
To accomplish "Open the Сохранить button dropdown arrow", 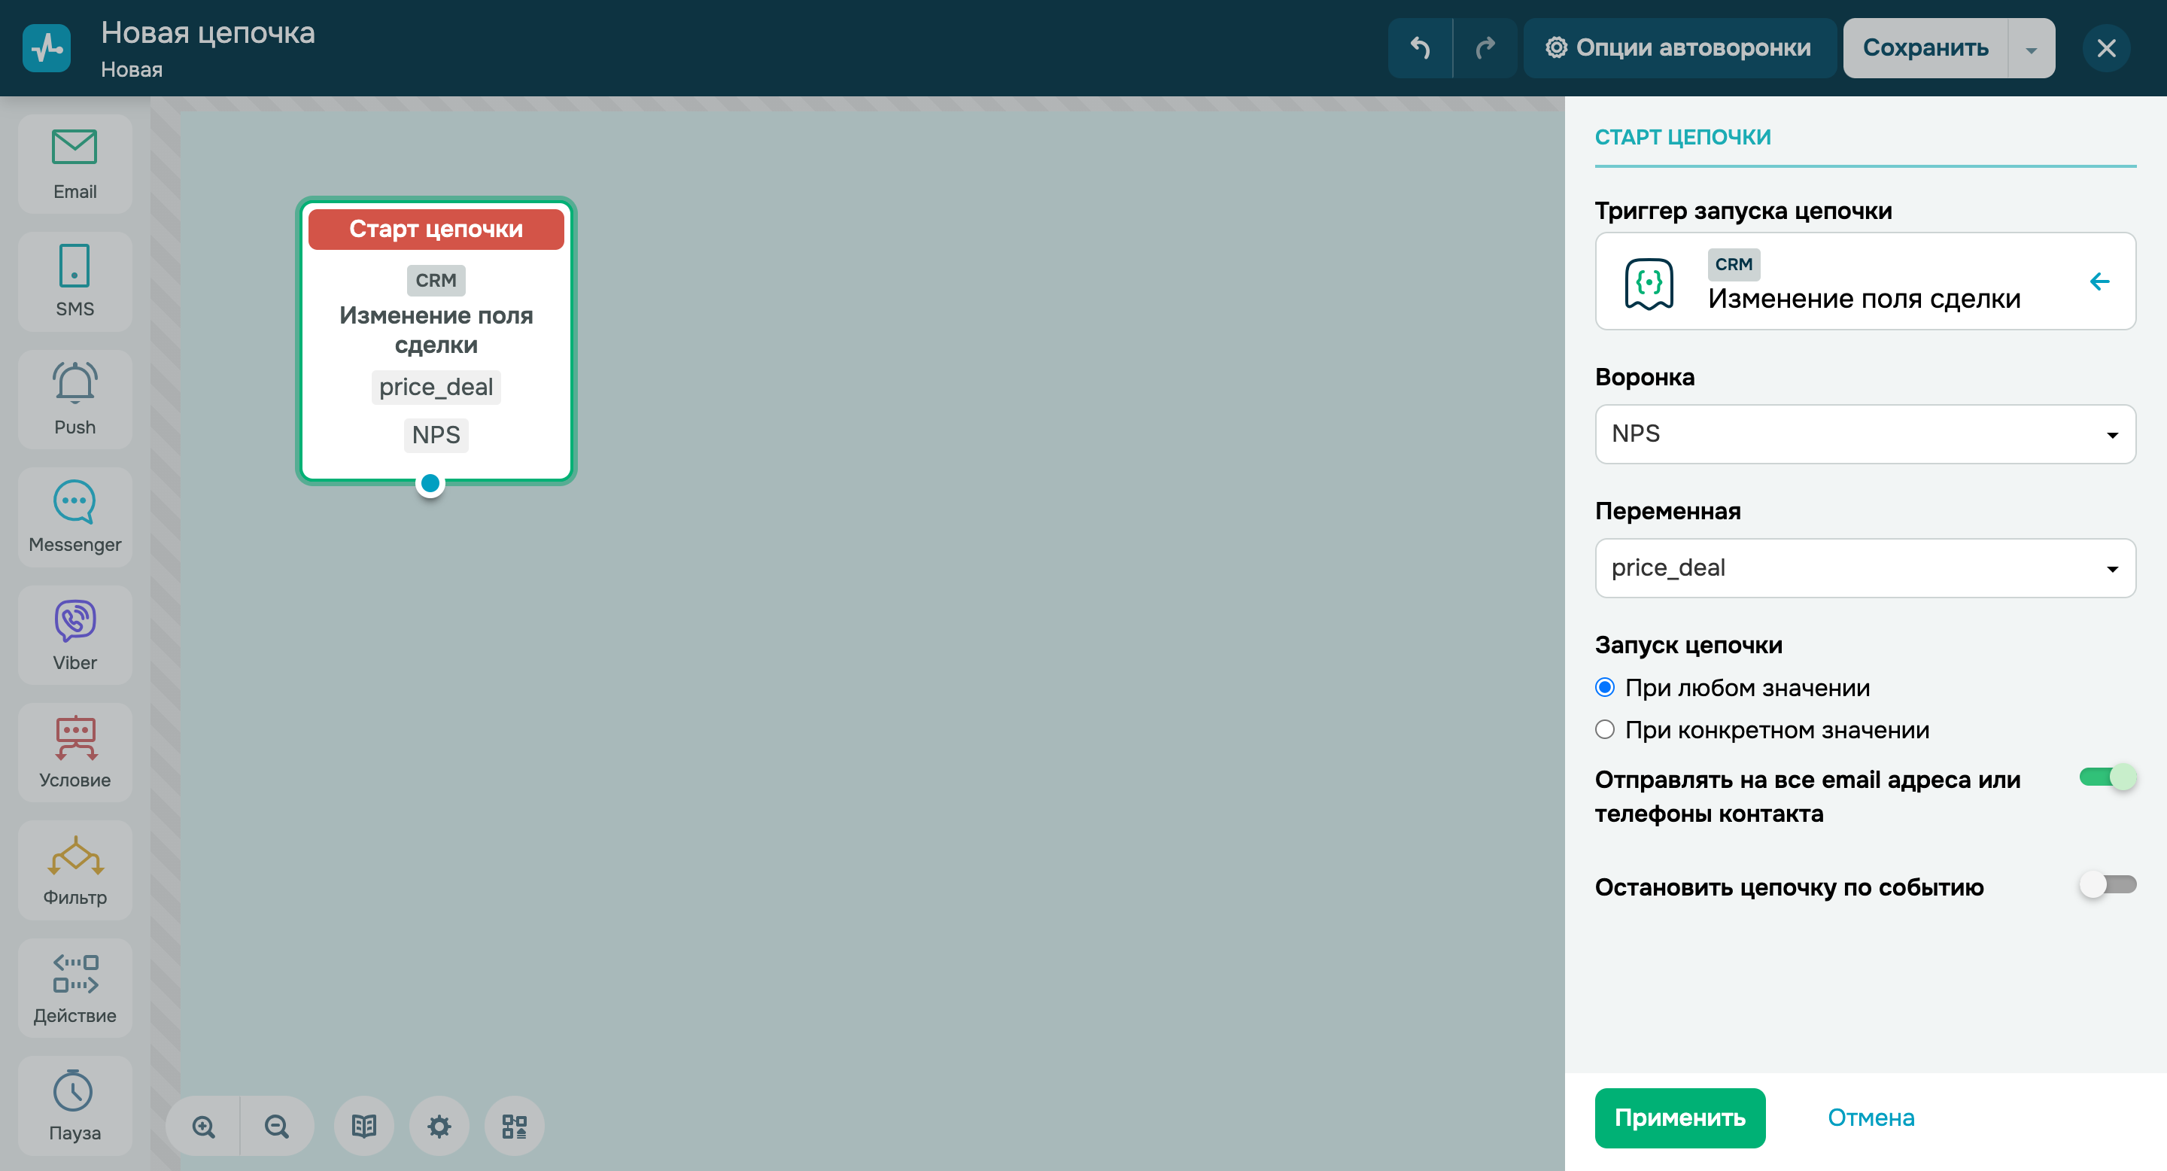I will tap(2031, 48).
